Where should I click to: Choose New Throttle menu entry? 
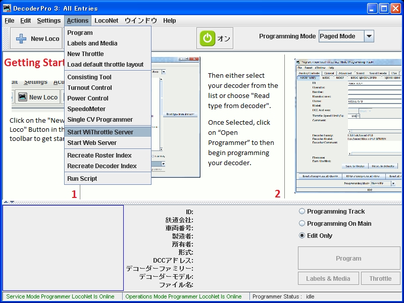108,54
